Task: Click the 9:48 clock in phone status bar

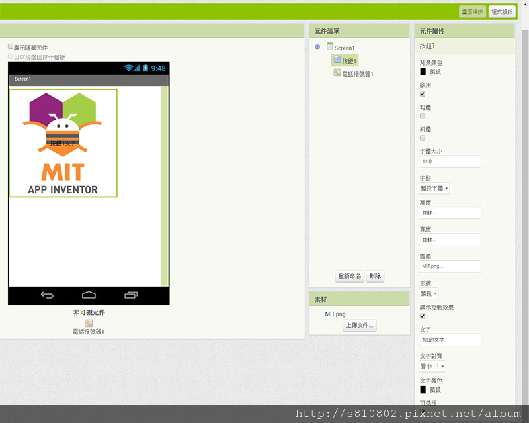Action: click(158, 68)
